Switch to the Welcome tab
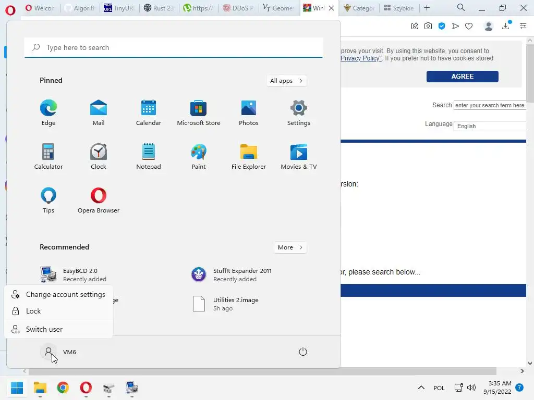This screenshot has width=534, height=400. point(41,8)
